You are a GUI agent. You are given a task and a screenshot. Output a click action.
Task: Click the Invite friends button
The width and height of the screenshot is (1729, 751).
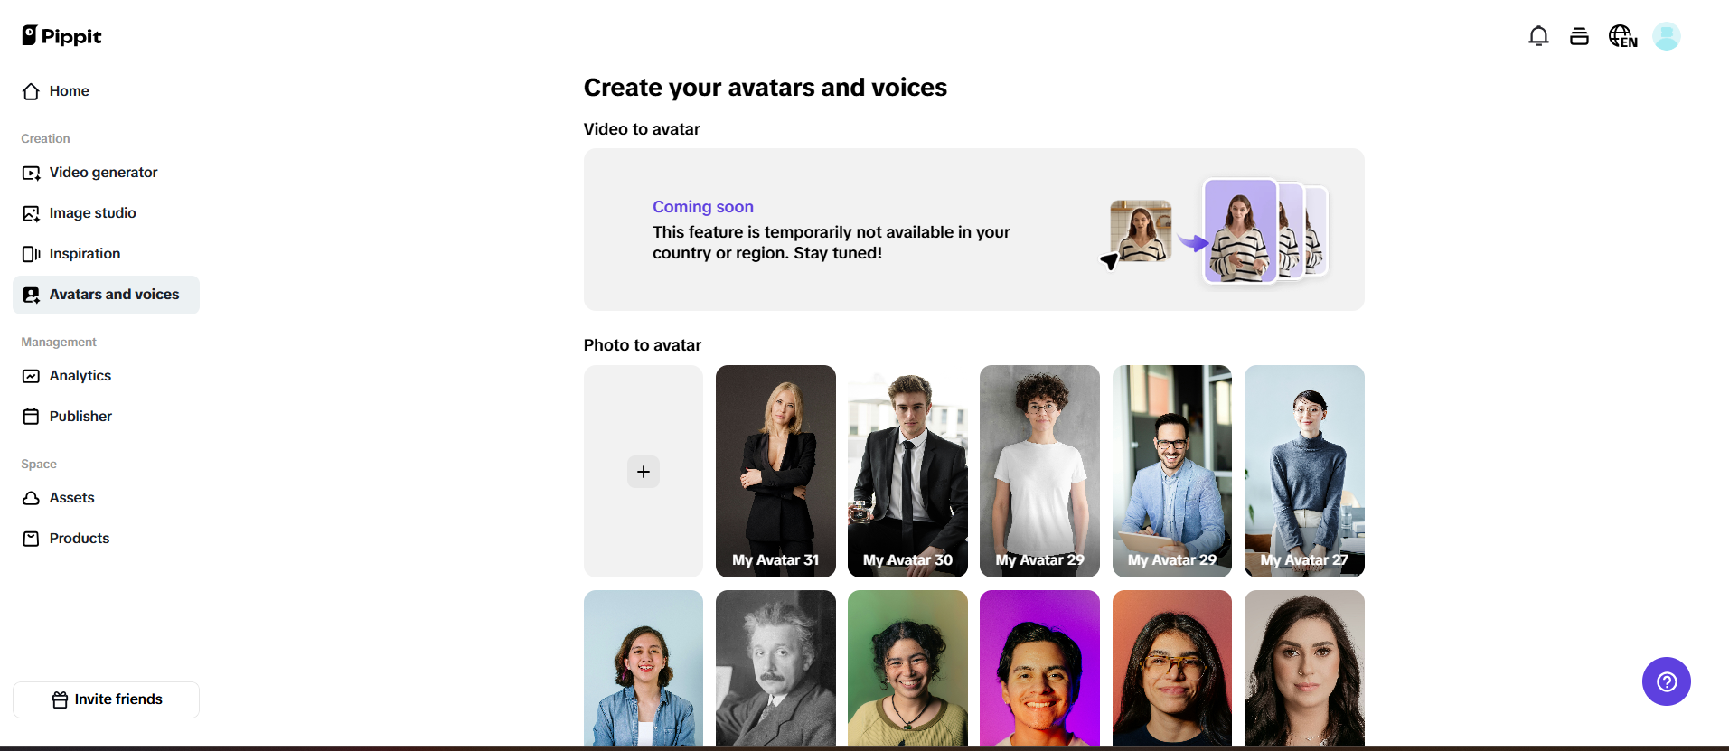[x=106, y=699]
